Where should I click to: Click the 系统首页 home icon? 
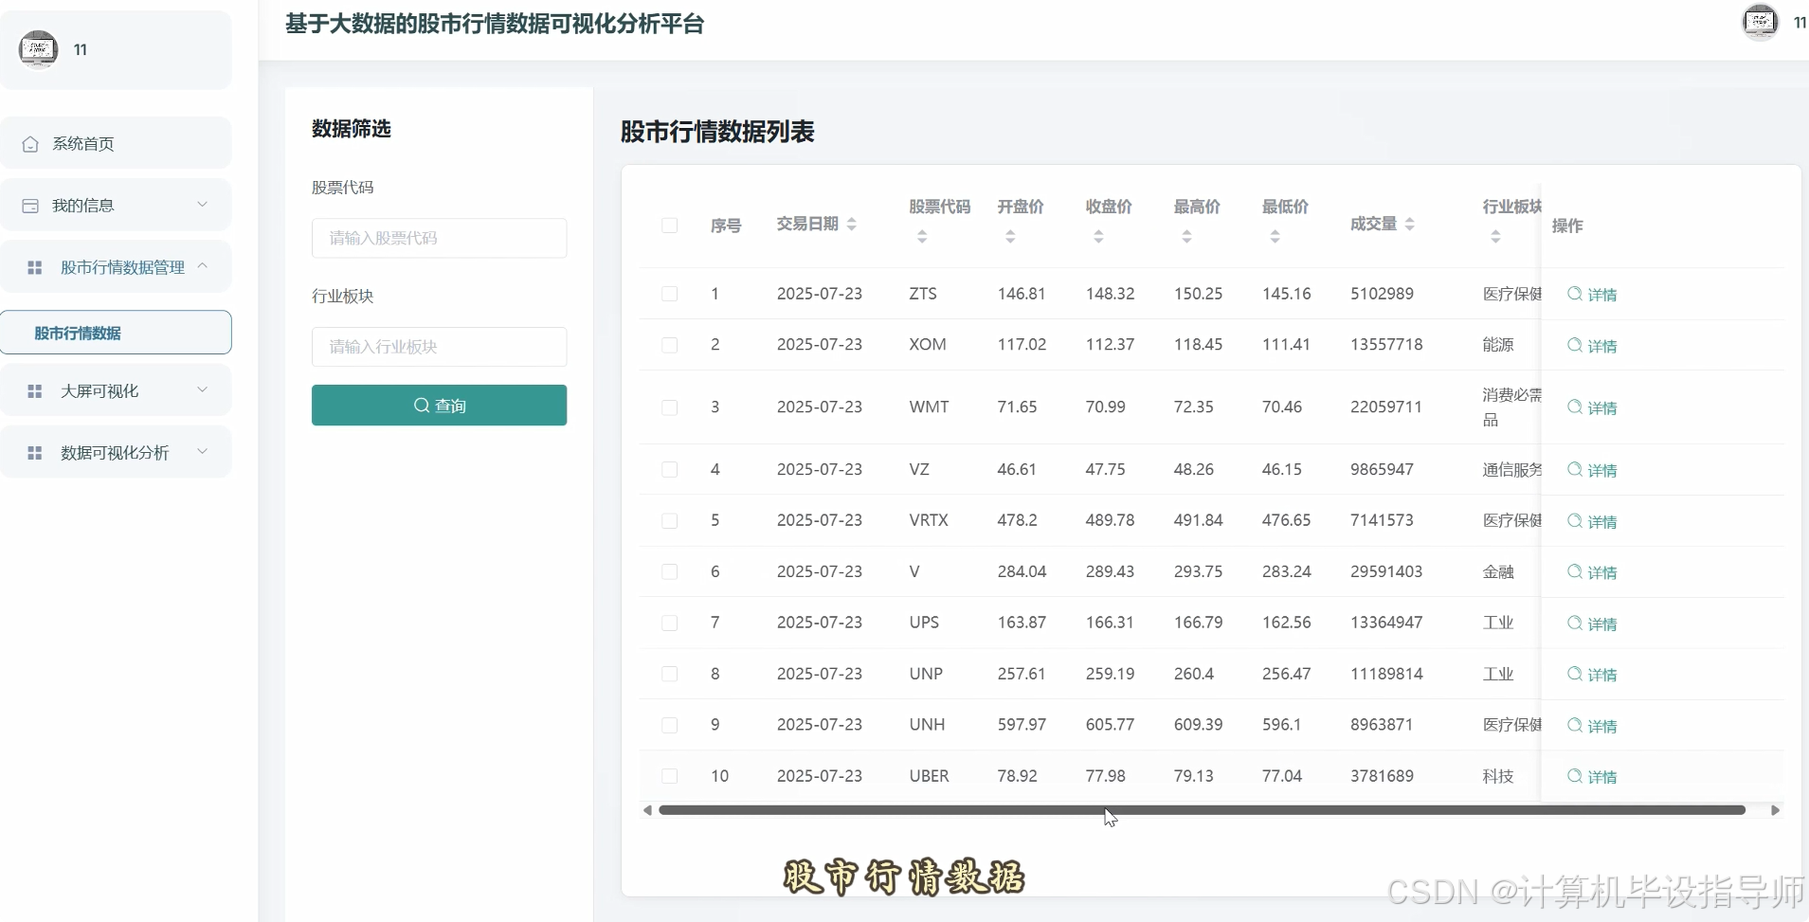(x=31, y=143)
